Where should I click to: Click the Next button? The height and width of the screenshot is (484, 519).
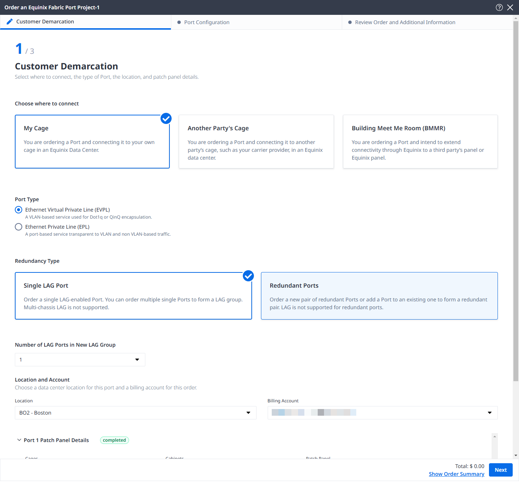click(x=501, y=470)
